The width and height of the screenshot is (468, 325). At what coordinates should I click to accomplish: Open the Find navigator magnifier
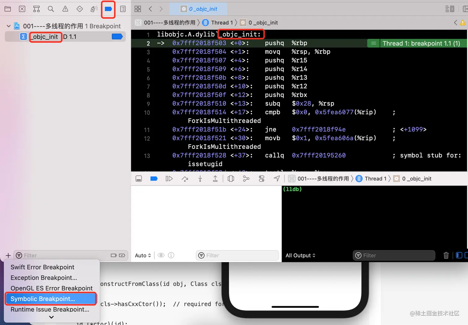click(51, 9)
